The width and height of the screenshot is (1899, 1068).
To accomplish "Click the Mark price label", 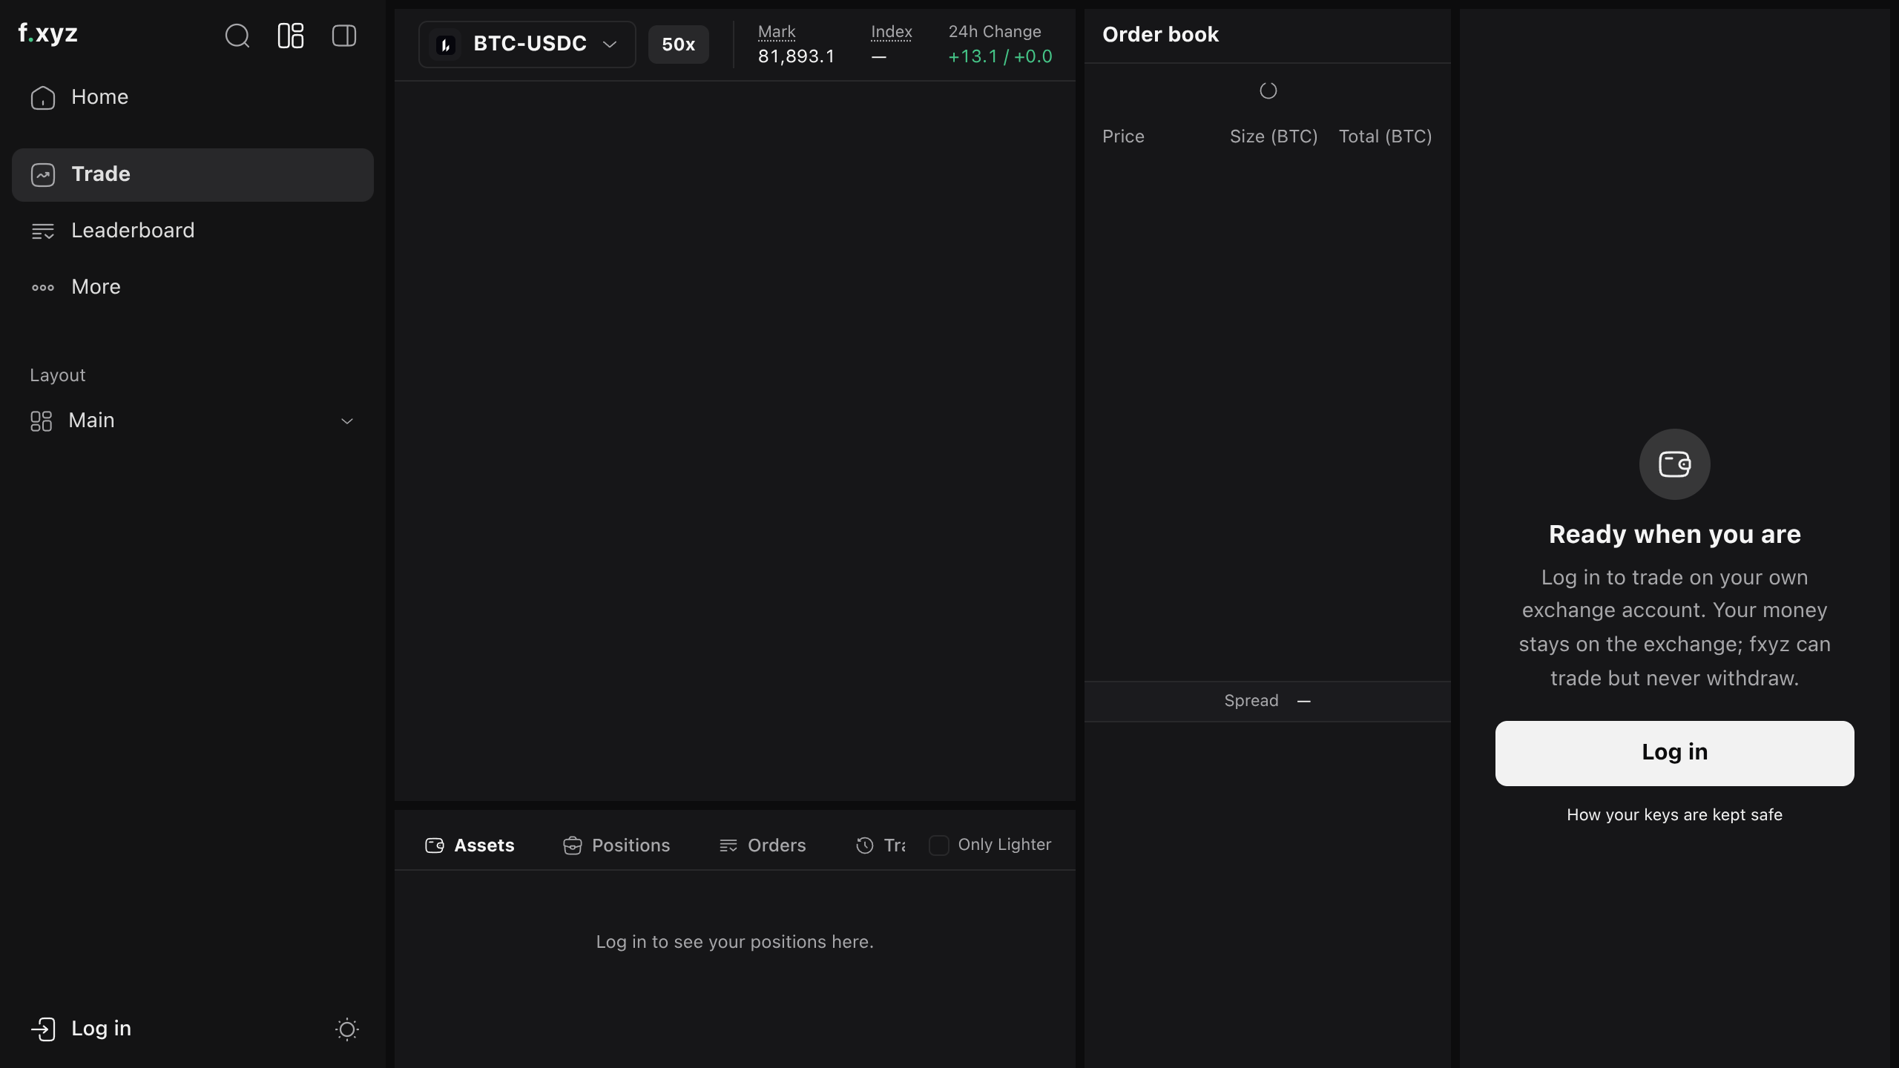I will coord(777,32).
